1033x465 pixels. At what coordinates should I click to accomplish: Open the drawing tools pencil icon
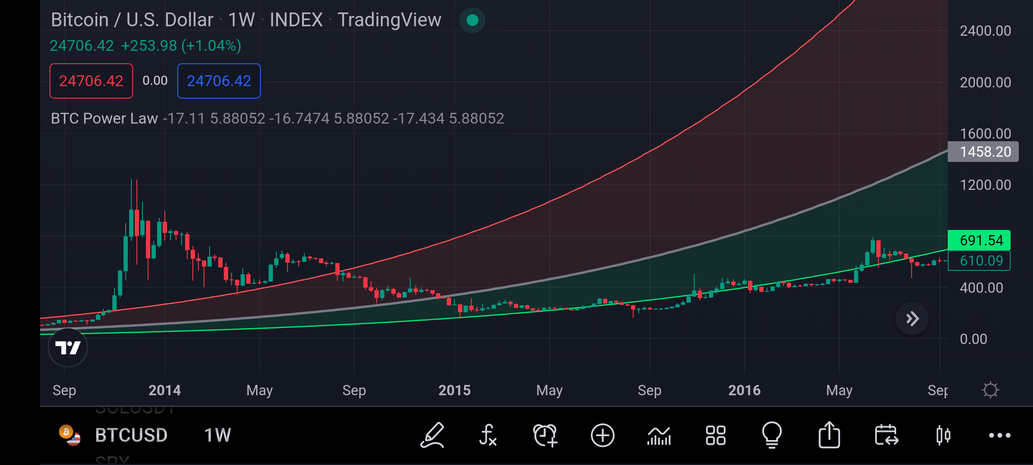click(432, 435)
